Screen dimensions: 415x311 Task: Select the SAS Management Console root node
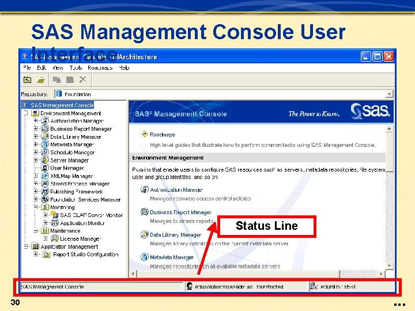(62, 105)
